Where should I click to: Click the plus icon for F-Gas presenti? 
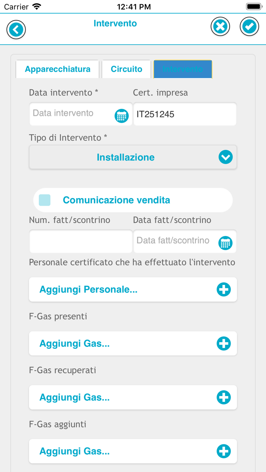click(x=224, y=343)
